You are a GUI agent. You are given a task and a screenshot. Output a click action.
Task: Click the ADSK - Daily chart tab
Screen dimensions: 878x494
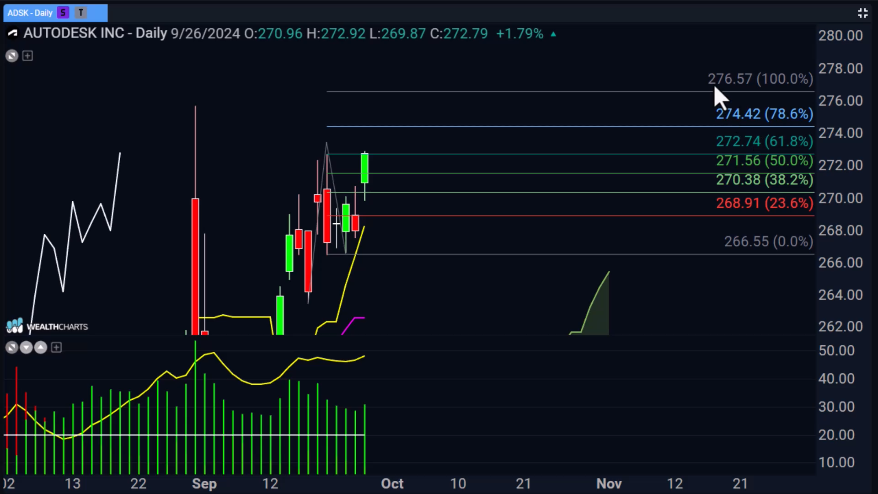click(55, 13)
